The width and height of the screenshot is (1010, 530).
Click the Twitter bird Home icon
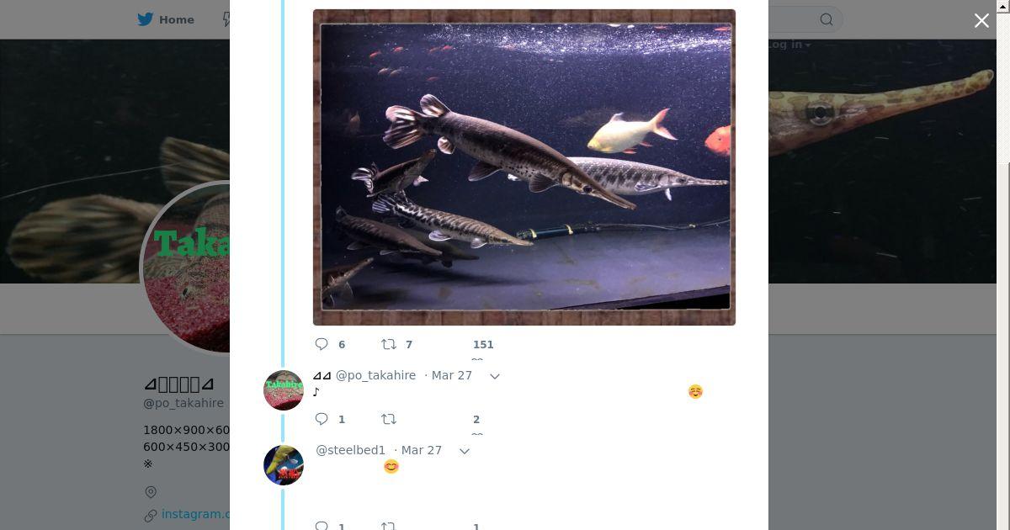(146, 19)
